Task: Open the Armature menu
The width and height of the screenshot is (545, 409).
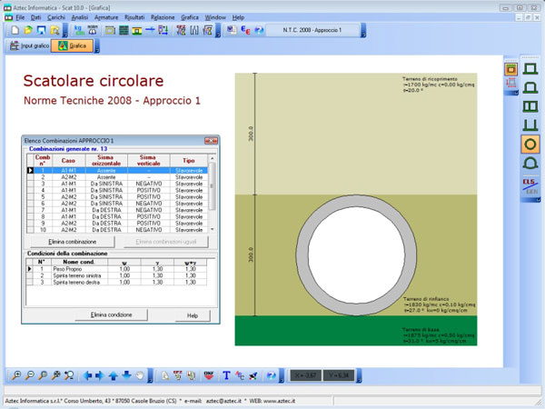Action: [x=106, y=17]
